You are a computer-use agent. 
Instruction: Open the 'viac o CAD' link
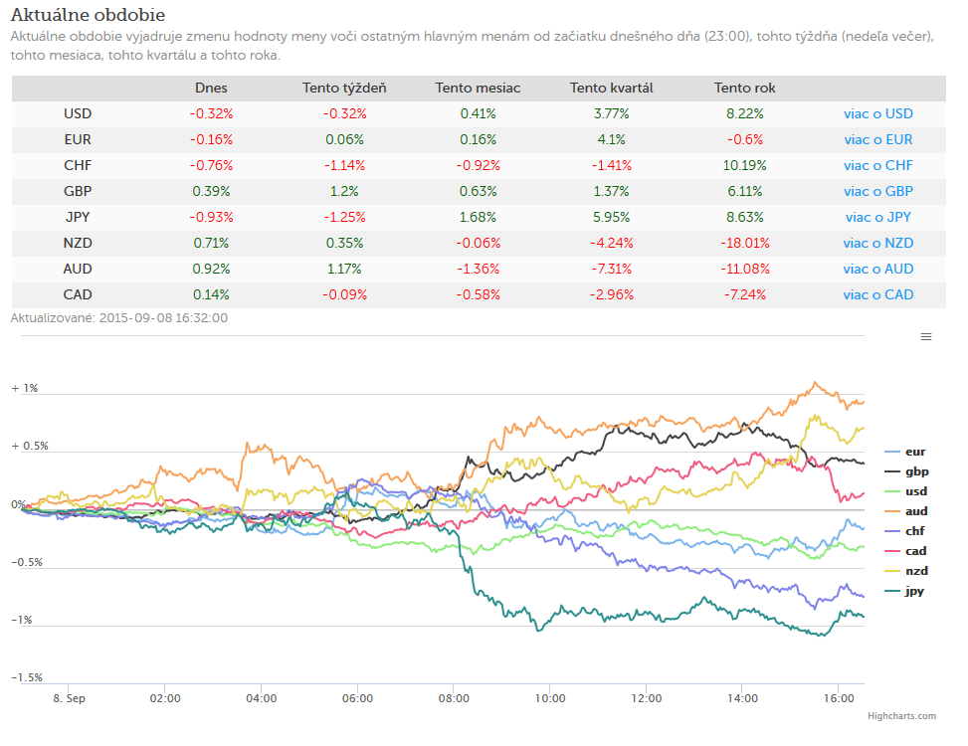877,295
